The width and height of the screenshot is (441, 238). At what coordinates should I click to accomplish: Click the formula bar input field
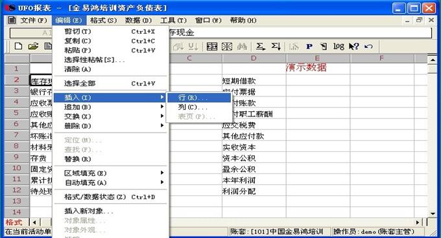click(300, 33)
